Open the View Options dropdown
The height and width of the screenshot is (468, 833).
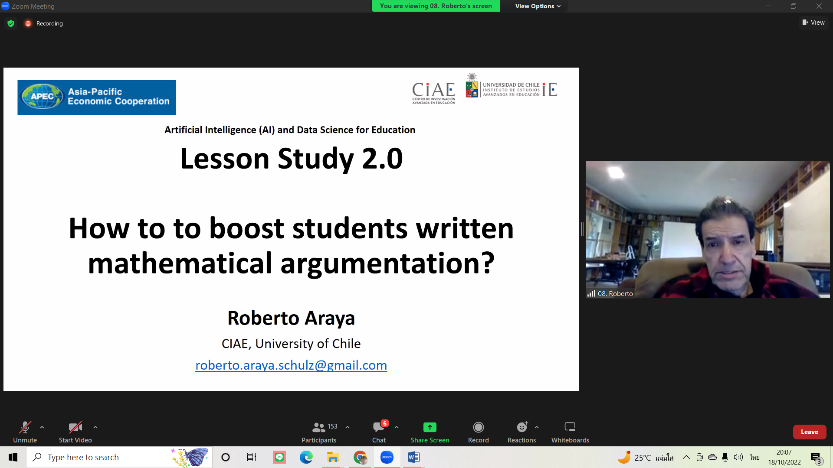point(538,6)
